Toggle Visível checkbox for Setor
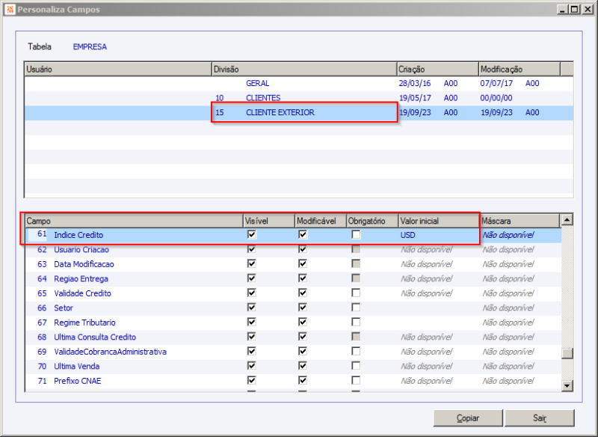This screenshot has width=598, height=437. (x=252, y=308)
